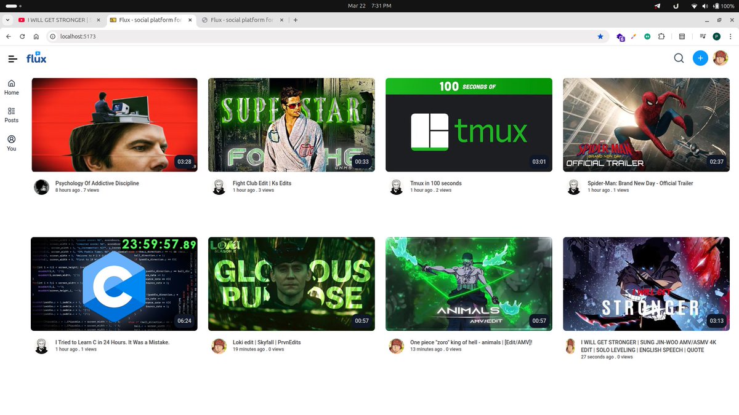Click channel avatar beside Fight Club Edit
The image size is (739, 415).
219,188
